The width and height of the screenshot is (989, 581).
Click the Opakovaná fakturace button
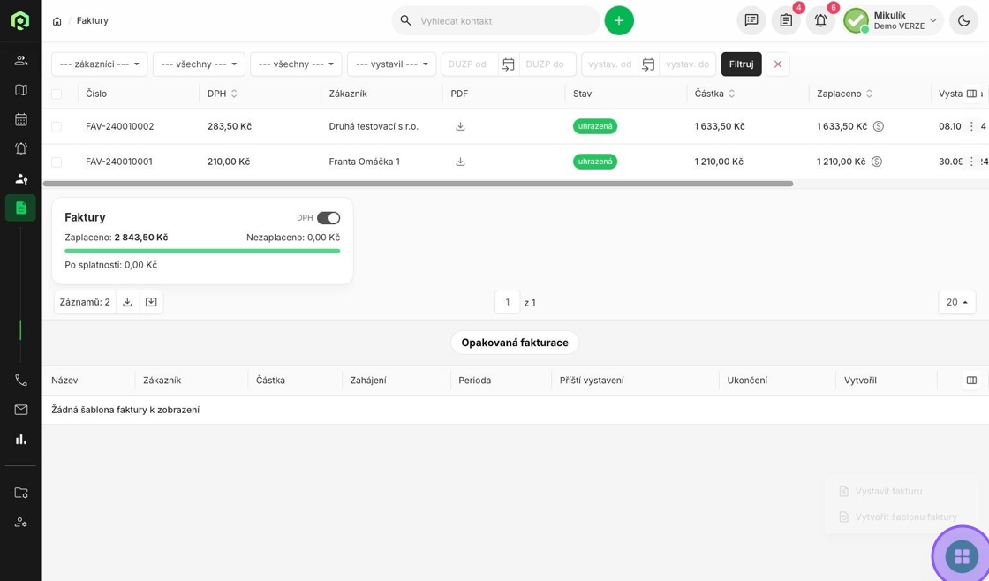click(x=515, y=343)
